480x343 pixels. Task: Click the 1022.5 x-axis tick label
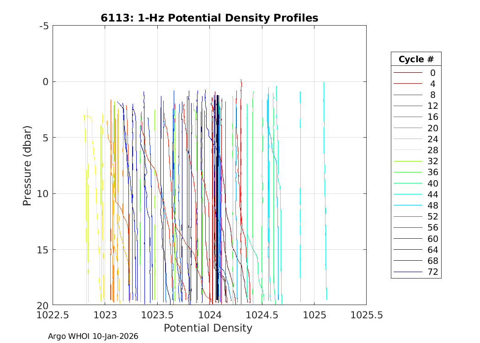coord(53,315)
